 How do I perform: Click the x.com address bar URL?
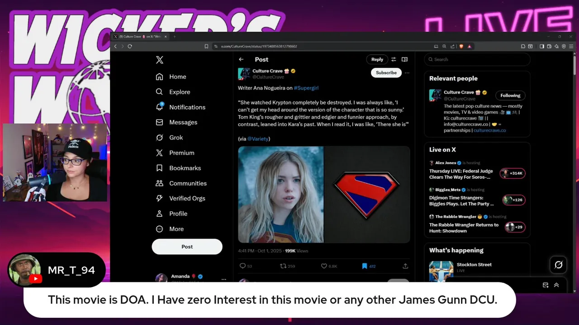pyautogui.click(x=259, y=46)
